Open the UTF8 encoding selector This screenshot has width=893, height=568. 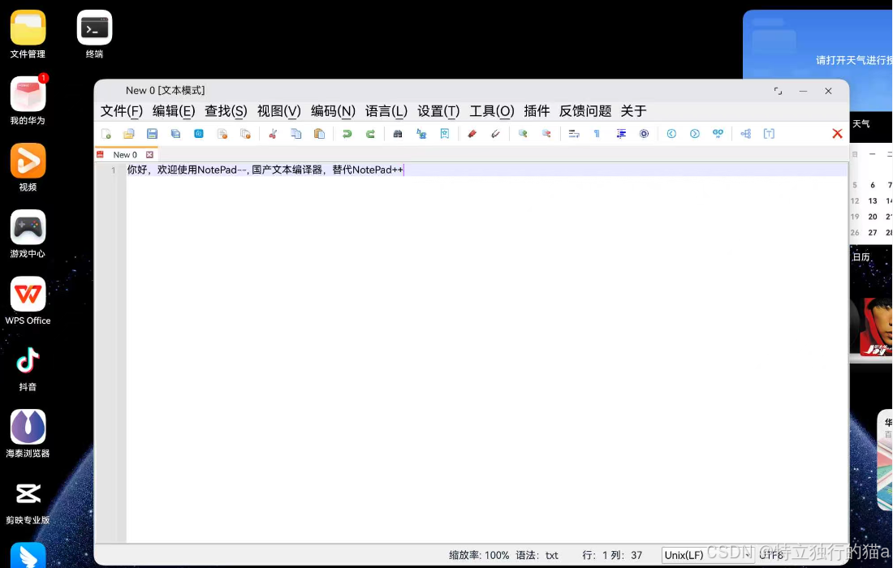click(x=771, y=555)
